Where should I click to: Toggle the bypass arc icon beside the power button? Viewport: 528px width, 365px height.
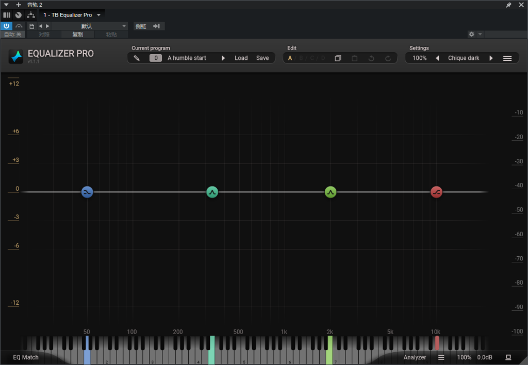tap(19, 26)
